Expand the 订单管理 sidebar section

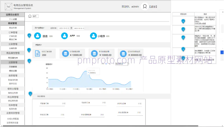pyautogui.click(x=13, y=32)
